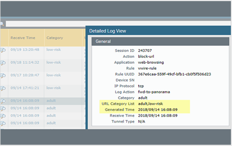Click the General section header
This screenshot has height=146, width=232.
160,41
